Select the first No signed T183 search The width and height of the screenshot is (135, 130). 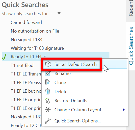pyautogui.click(x=26, y=40)
